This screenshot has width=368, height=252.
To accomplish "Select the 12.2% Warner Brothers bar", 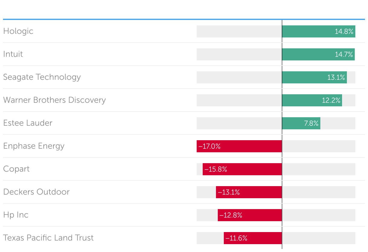I will coord(312,100).
